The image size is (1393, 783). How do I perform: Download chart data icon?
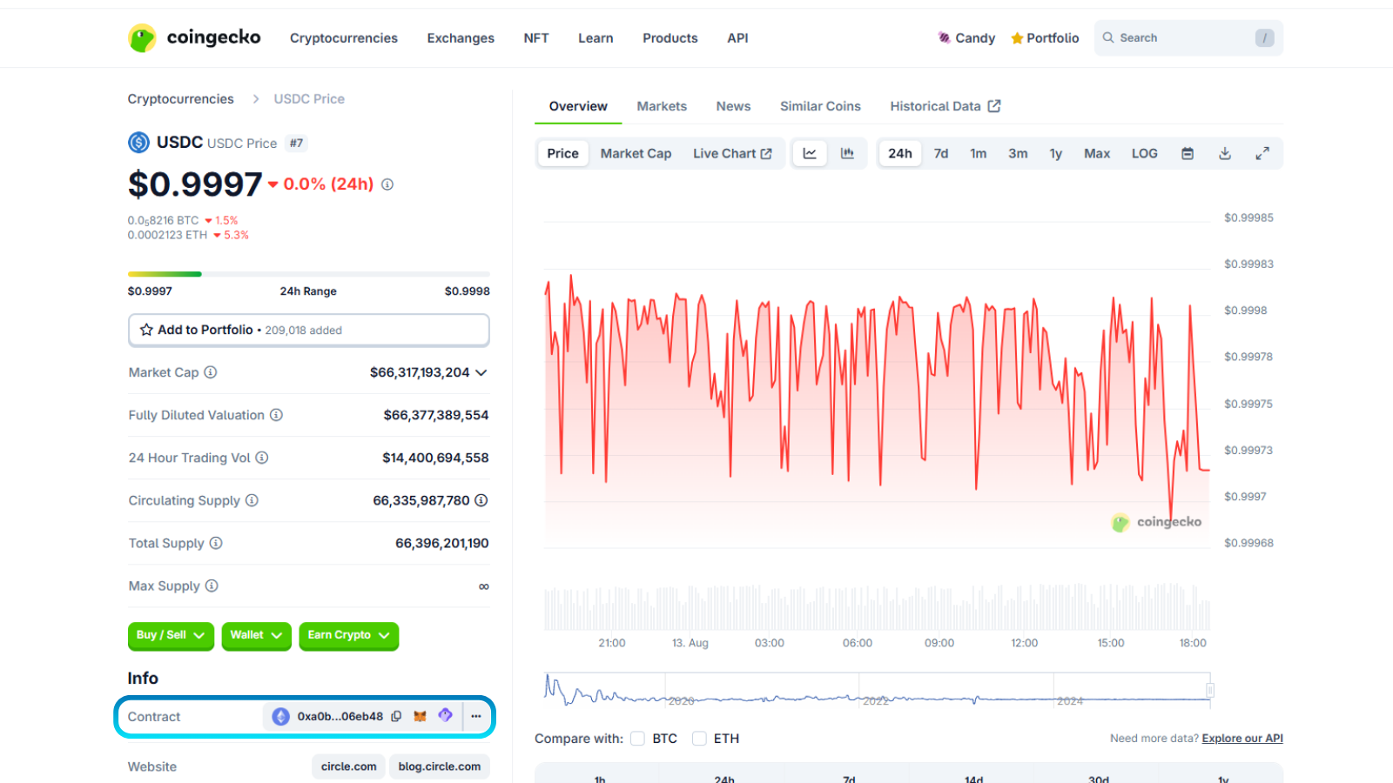pyautogui.click(x=1225, y=153)
